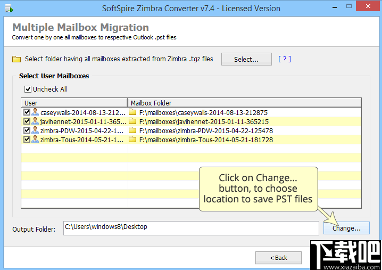Click user icon for javihennet row

tap(35, 121)
